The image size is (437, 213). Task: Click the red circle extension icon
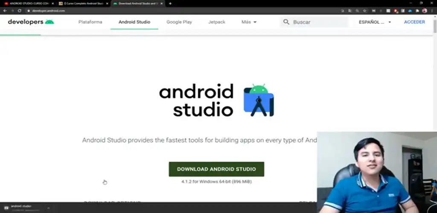click(x=396, y=11)
